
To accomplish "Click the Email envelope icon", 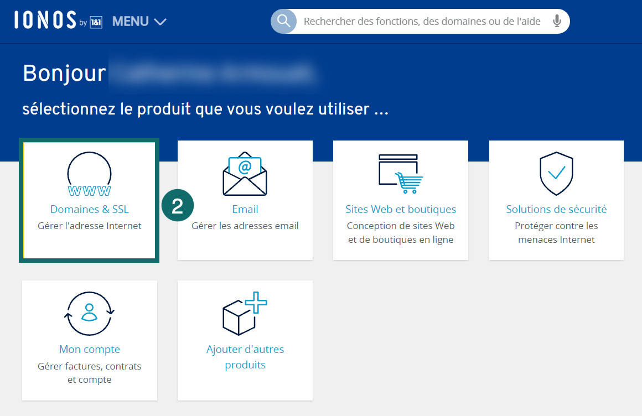I will (x=245, y=174).
